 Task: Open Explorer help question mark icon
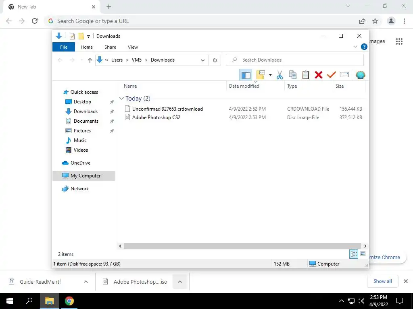364,47
